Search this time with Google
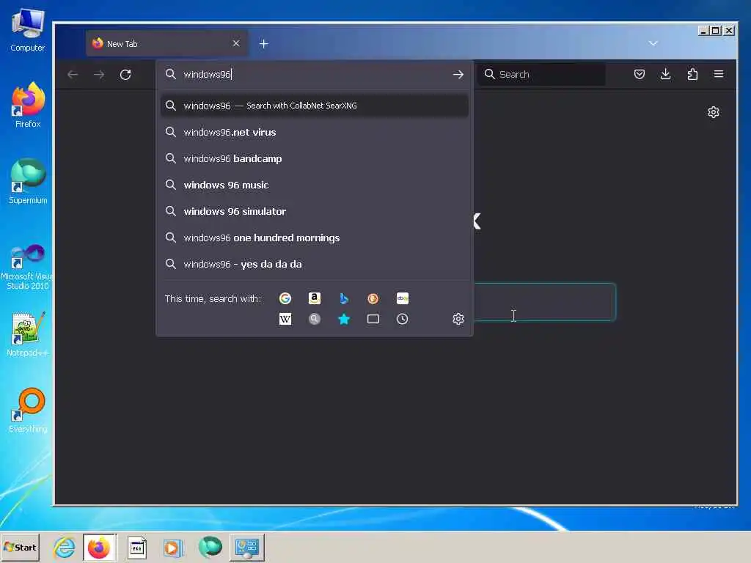The image size is (751, 563). [x=285, y=298]
